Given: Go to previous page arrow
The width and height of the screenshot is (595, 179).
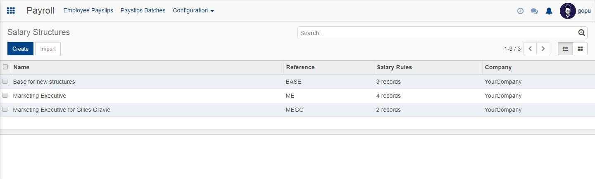Looking at the screenshot, I should pyautogui.click(x=530, y=49).
